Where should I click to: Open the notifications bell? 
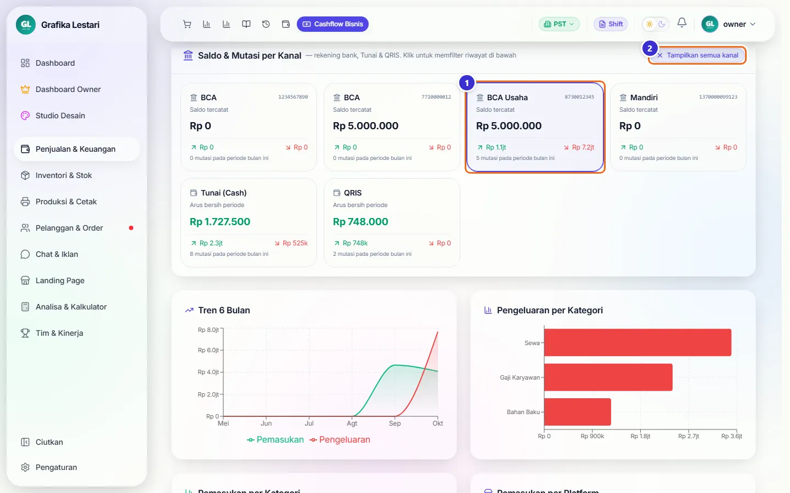(682, 23)
